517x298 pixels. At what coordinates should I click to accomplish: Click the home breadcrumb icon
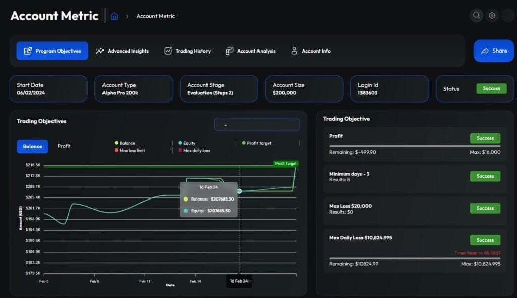click(x=115, y=16)
